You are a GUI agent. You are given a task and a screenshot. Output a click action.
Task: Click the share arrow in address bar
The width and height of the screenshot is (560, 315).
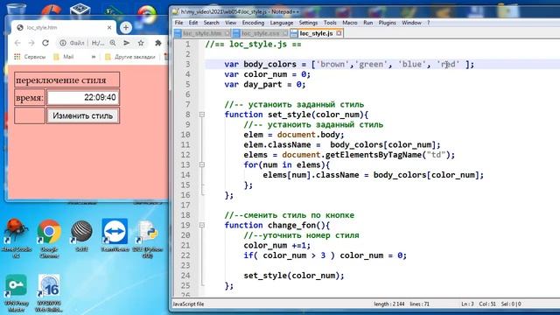(x=126, y=43)
